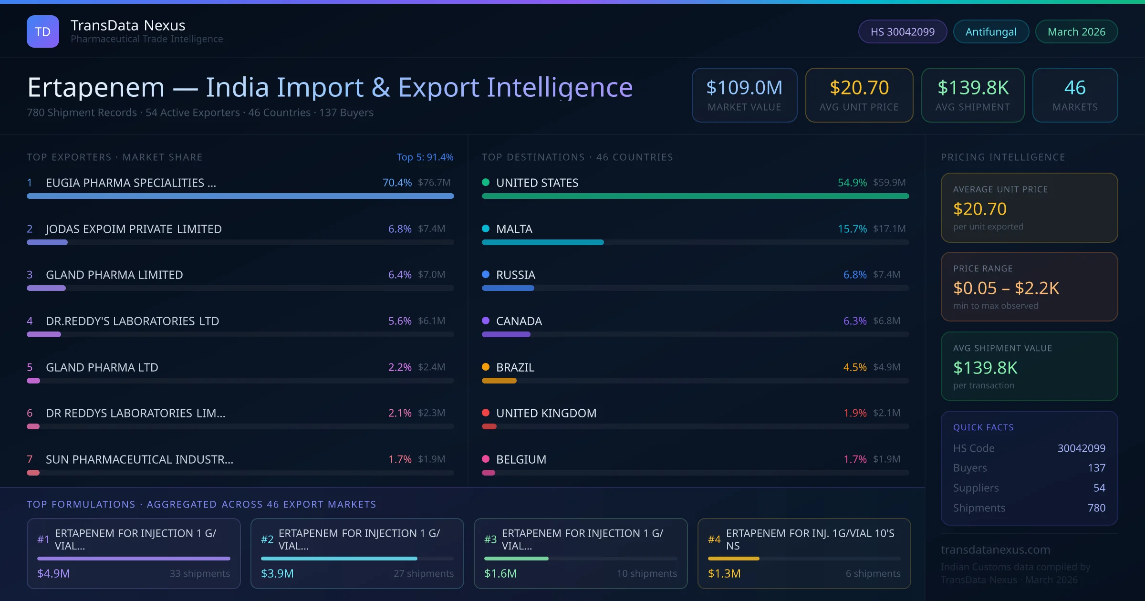1145x601 pixels.
Task: Open the March 2026 period selector
Action: 1076,31
